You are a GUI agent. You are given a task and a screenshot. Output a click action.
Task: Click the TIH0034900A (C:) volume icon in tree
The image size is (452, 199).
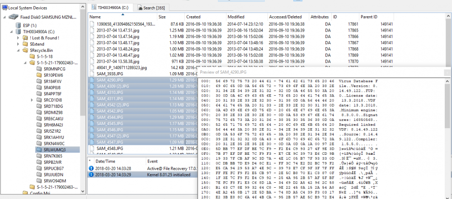coord(19,32)
